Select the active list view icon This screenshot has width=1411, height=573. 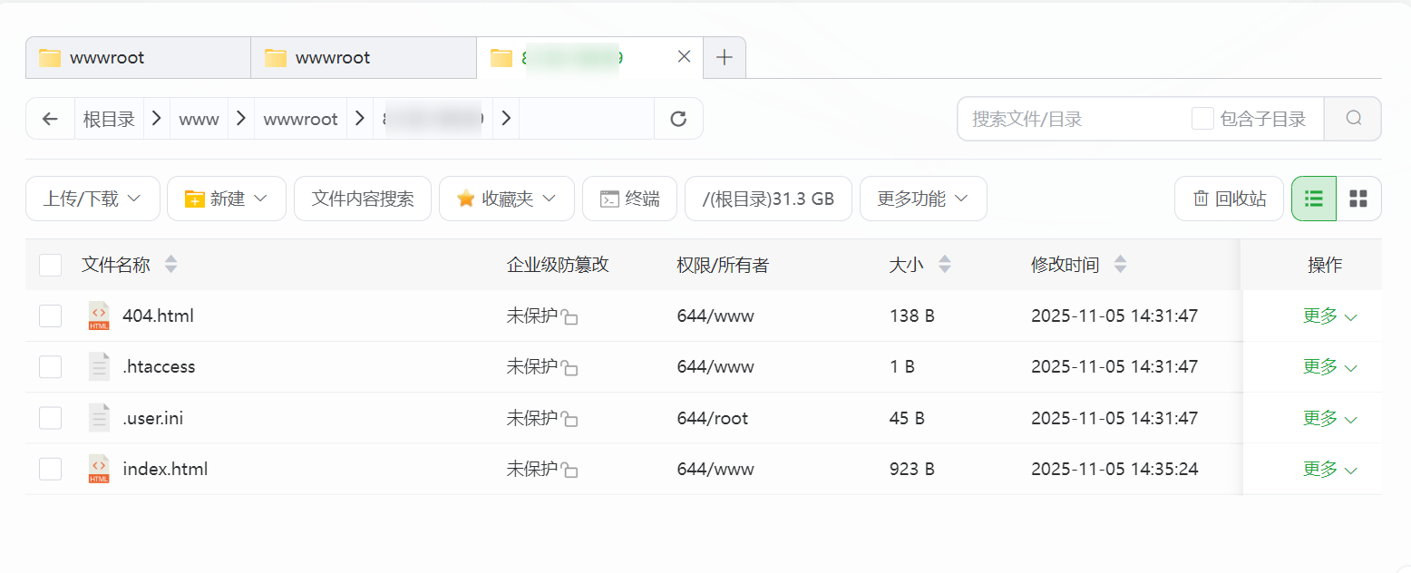[1313, 199]
